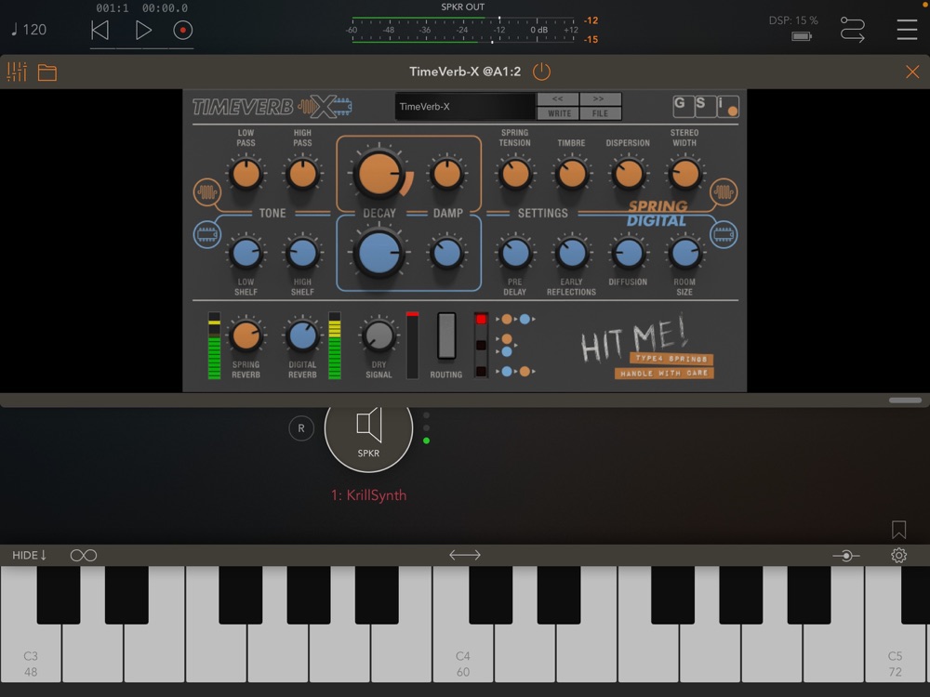Viewport: 930px width, 697px height.
Task: Toggle the TimeVerb-X plugin power button
Action: click(x=541, y=72)
